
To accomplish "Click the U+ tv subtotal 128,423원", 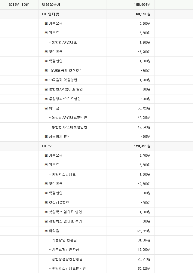I will point(143,146).
